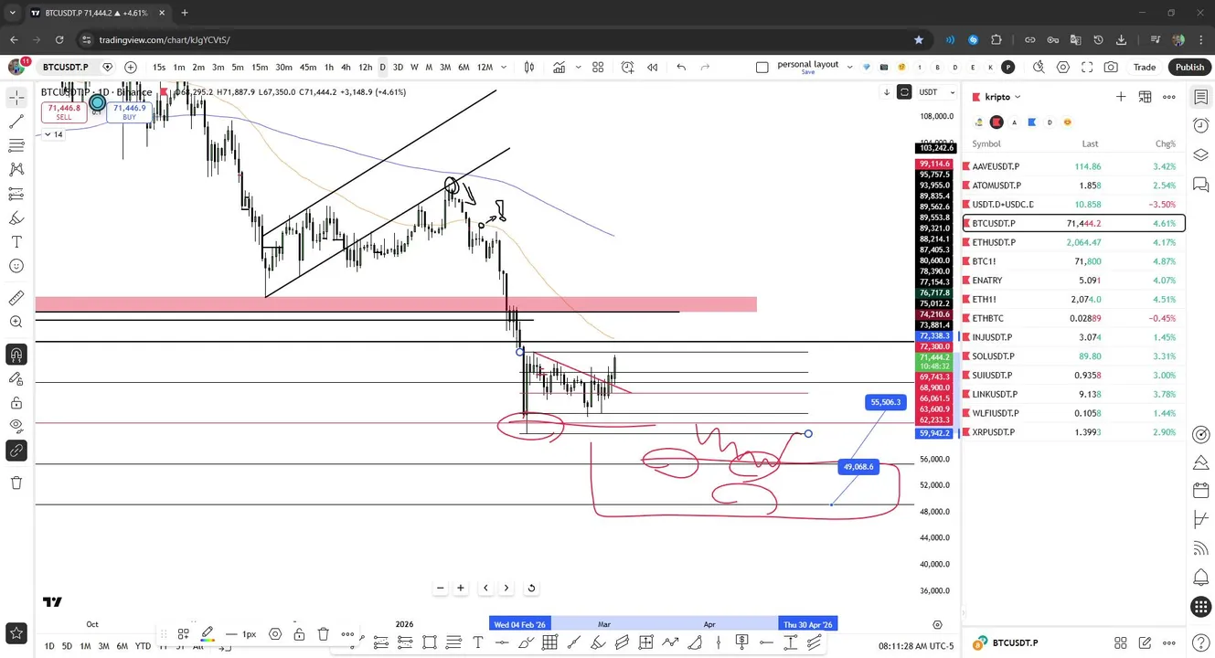Compare or add symbol plus button
This screenshot has width=1215, height=658.
131,67
